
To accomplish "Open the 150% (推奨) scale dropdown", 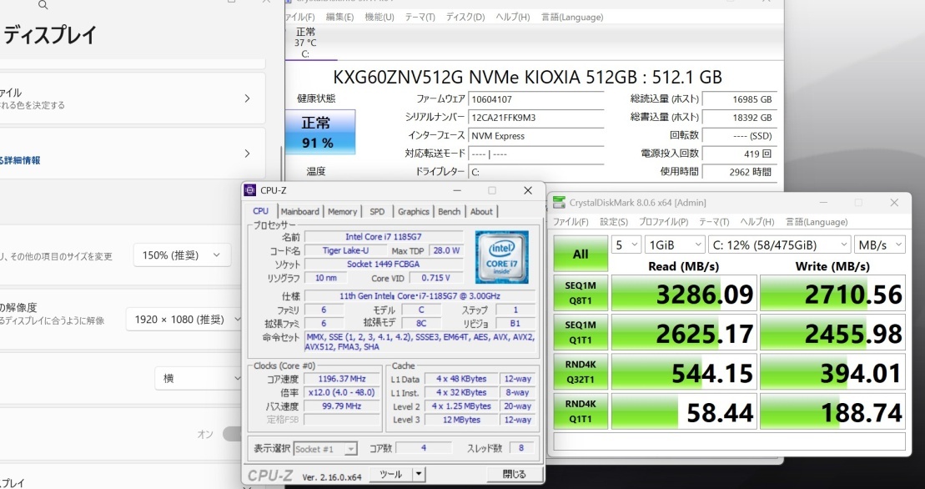I will click(182, 255).
